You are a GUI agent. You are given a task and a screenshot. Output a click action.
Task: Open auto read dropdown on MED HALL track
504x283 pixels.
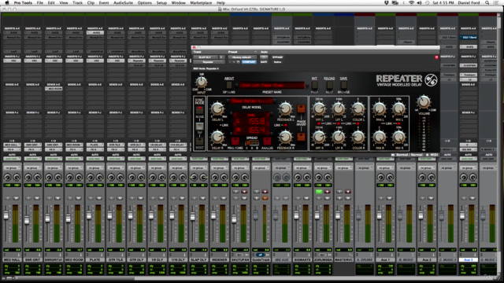(12, 159)
